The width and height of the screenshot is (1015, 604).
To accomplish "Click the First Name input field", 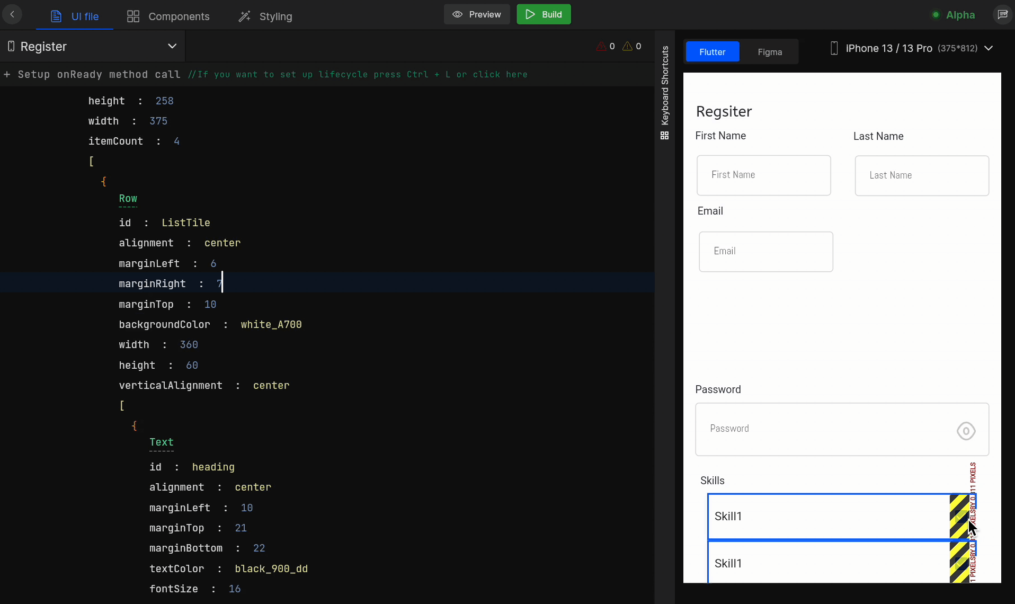I will [x=763, y=175].
